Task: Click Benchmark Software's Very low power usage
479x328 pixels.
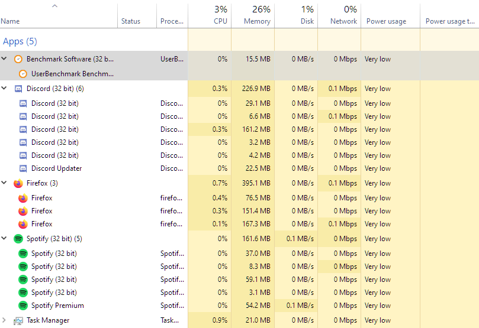Action: pos(378,59)
